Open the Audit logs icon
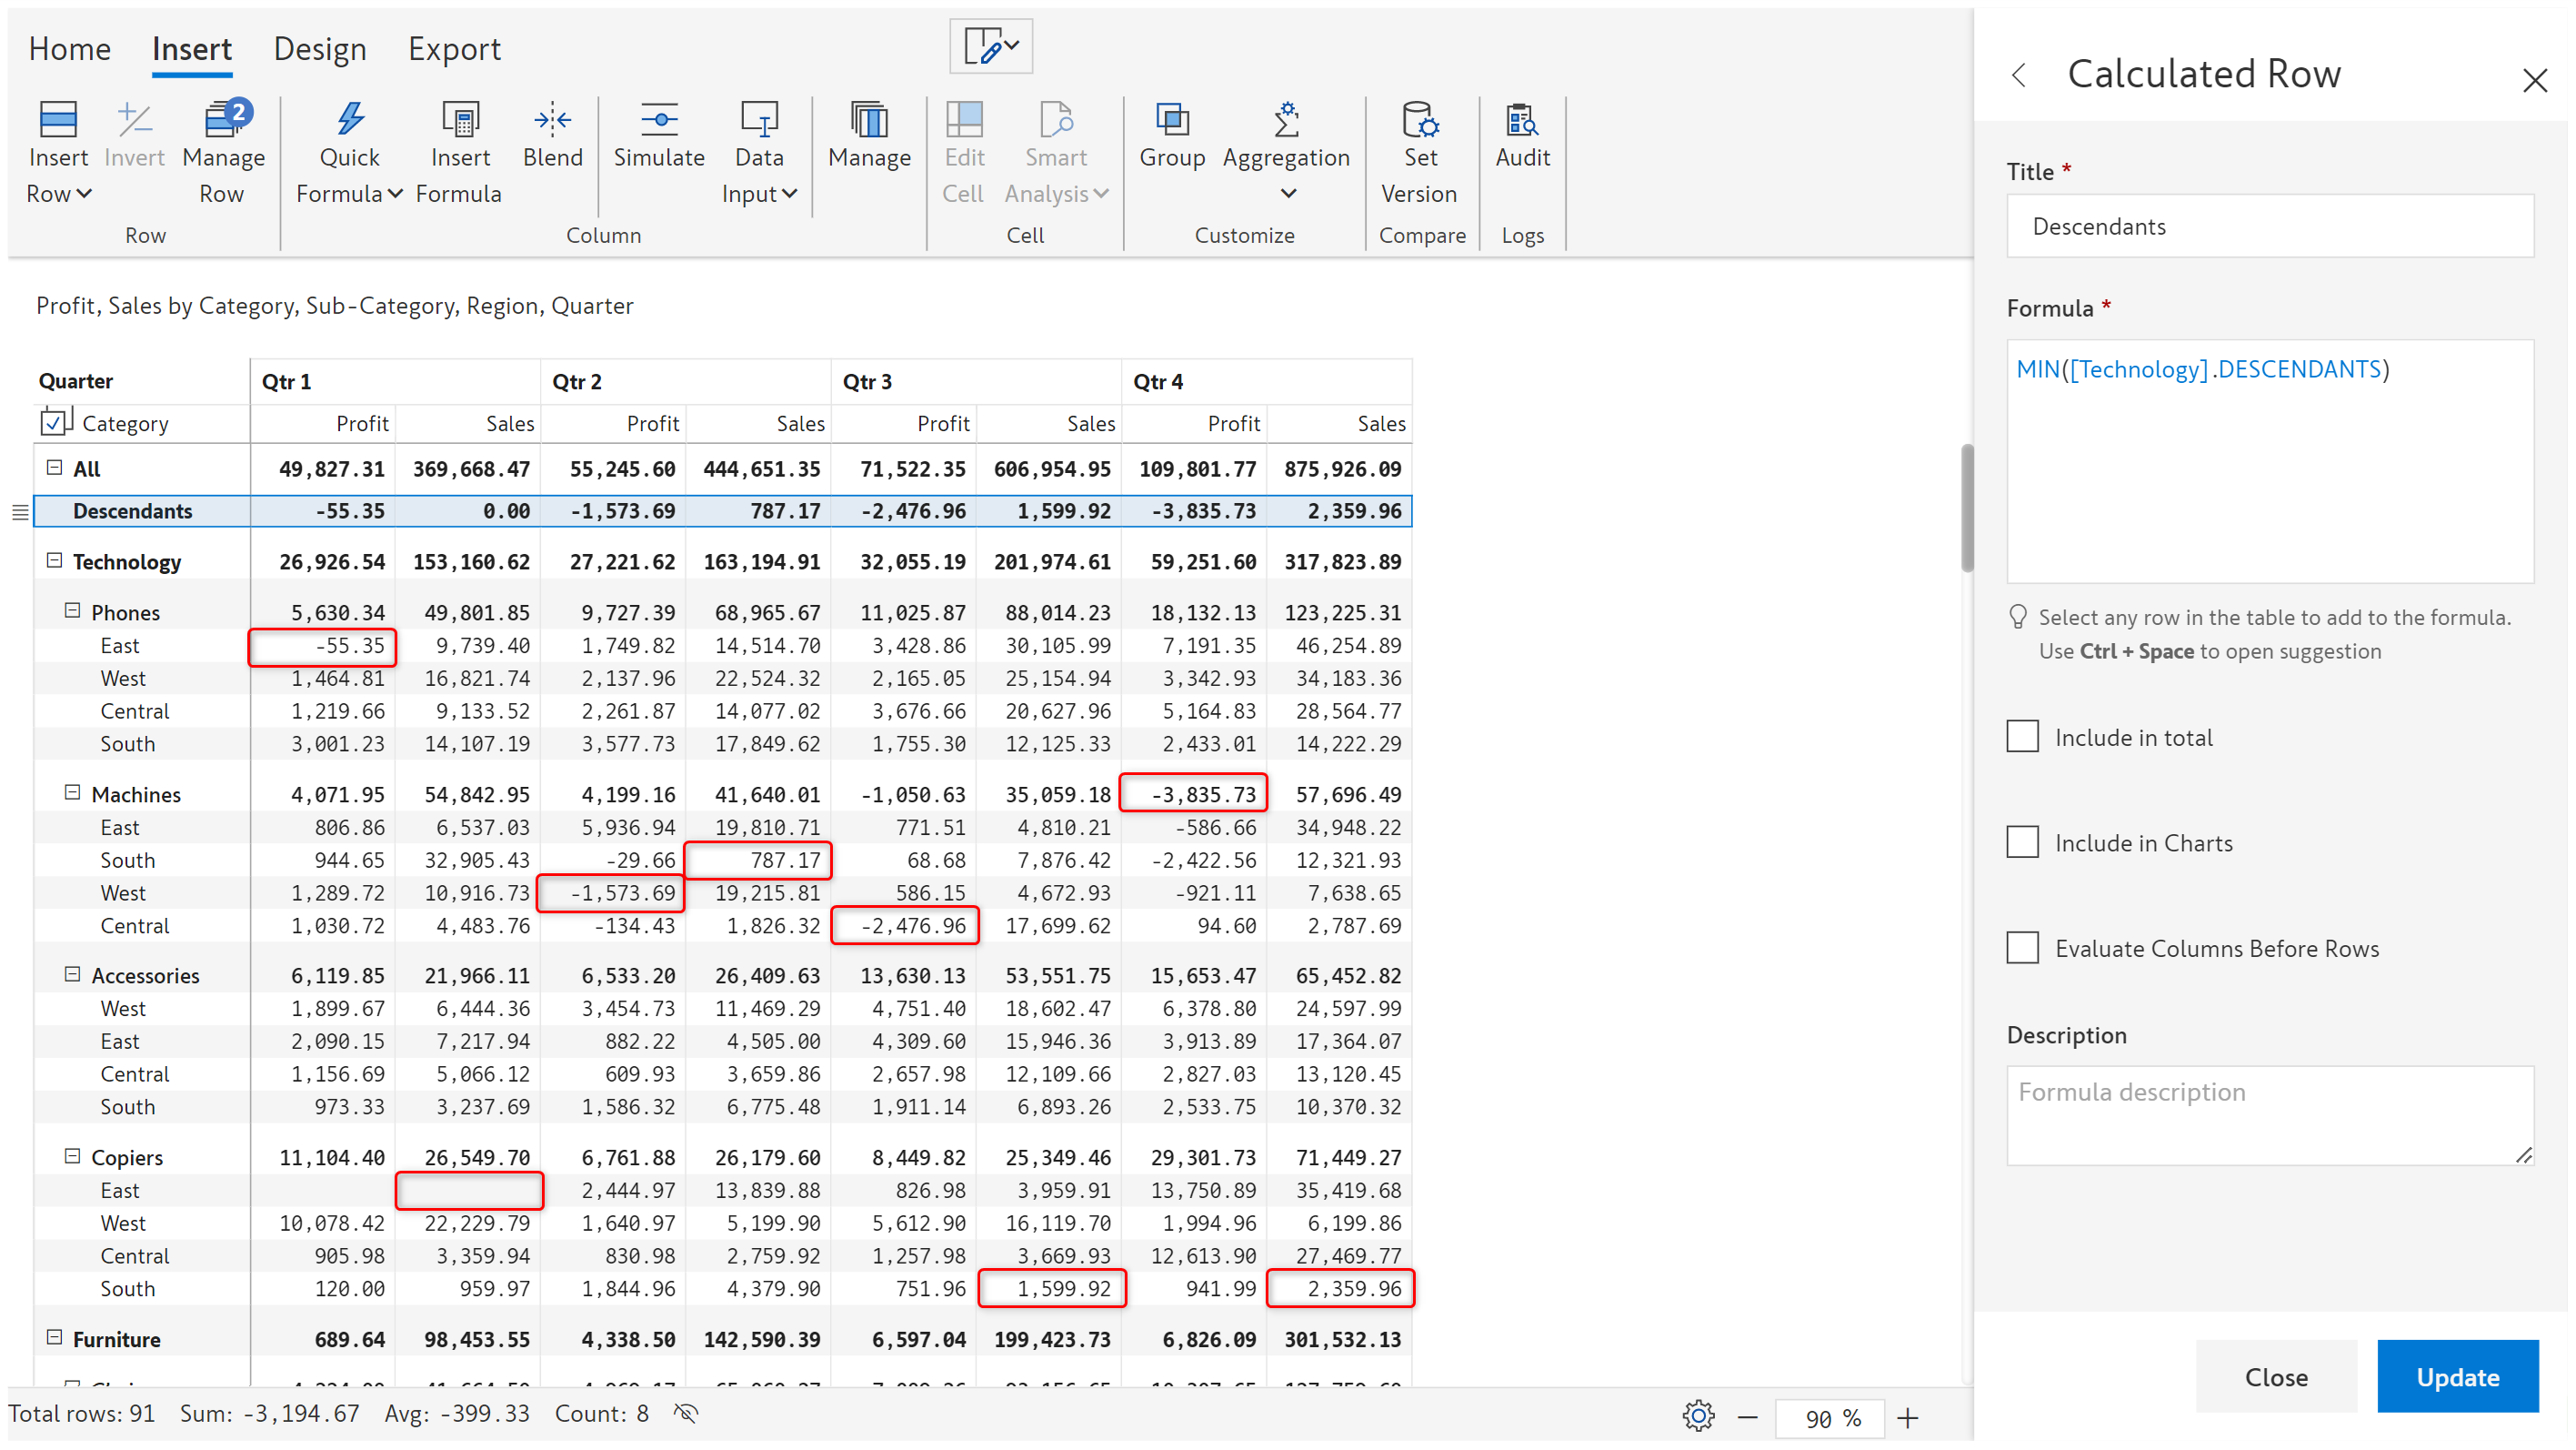The width and height of the screenshot is (2576, 1450). (1521, 122)
